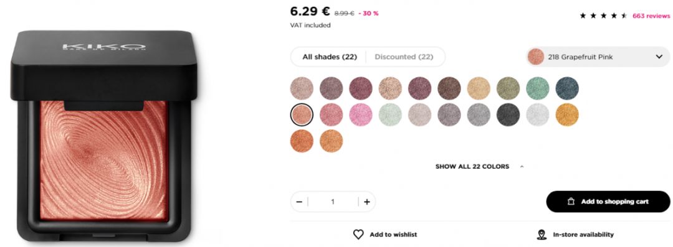Select the black shade swatch

click(508, 115)
